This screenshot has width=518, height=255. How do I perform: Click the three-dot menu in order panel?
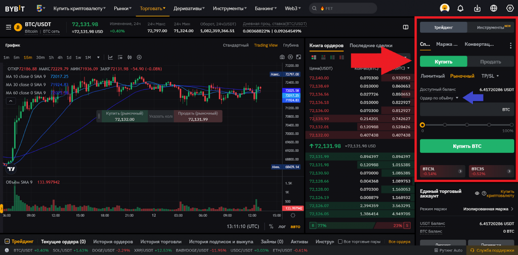click(510, 45)
